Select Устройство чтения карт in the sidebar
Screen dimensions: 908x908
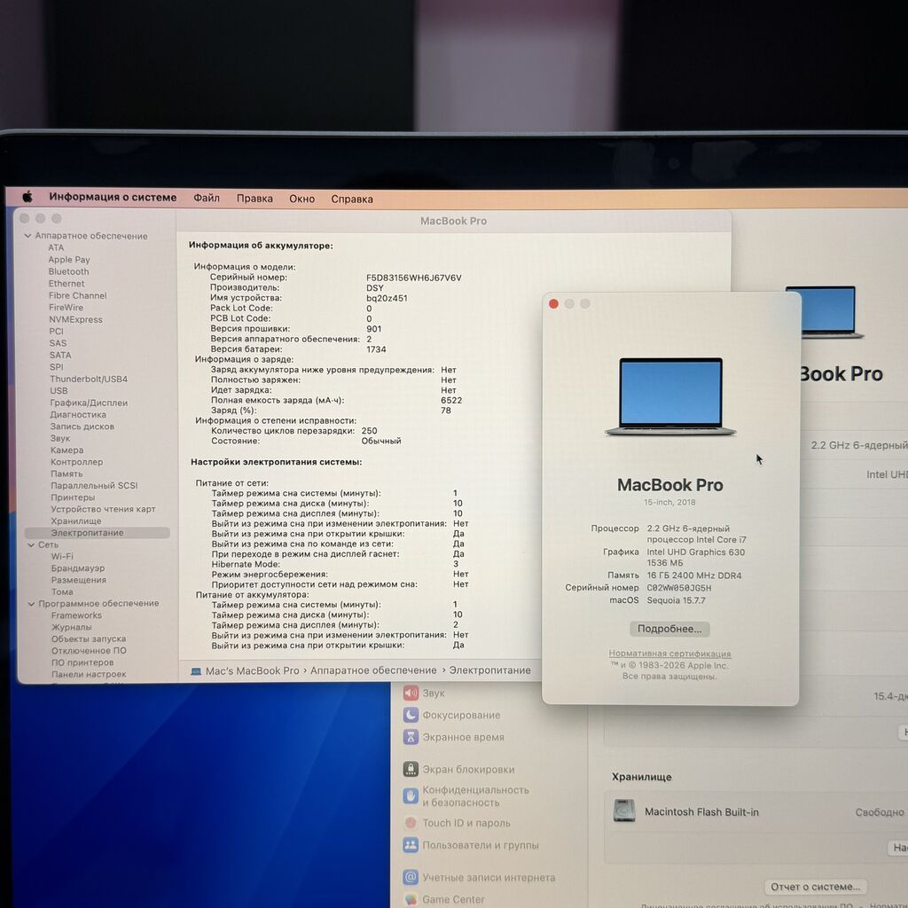pyautogui.click(x=103, y=510)
